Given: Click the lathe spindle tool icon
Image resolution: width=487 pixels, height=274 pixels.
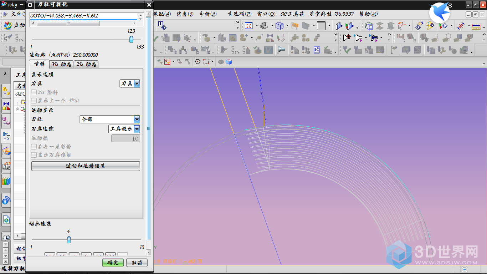Looking at the screenshot, I should 282,50.
